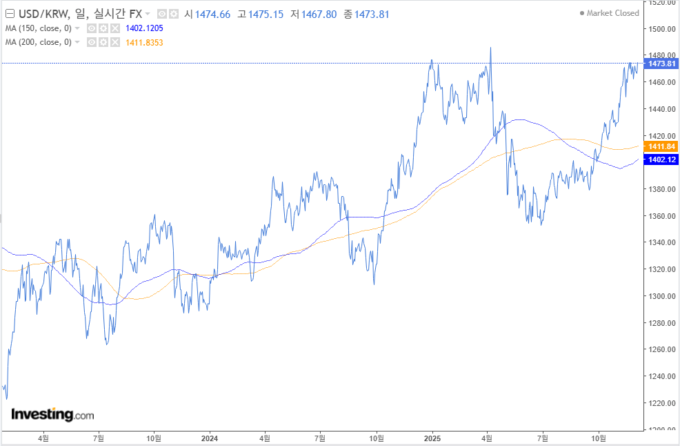Open the MA (150, close, 0) dropdown arrow
This screenshot has width=680, height=446.
click(77, 28)
